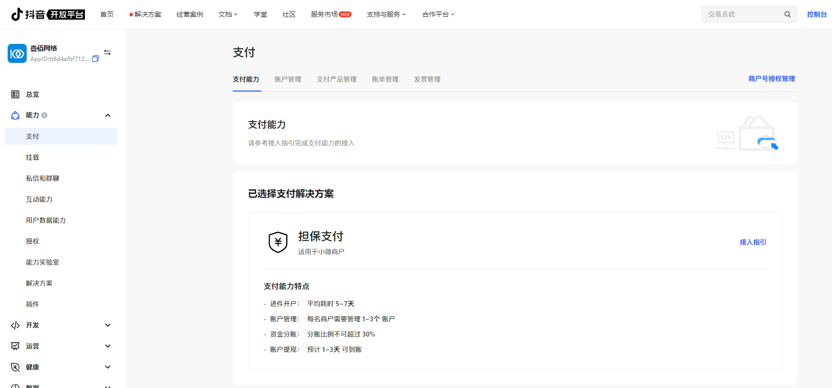Image resolution: width=832 pixels, height=388 pixels.
Task: Copy the AppID with copy icon
Action: tap(95, 59)
